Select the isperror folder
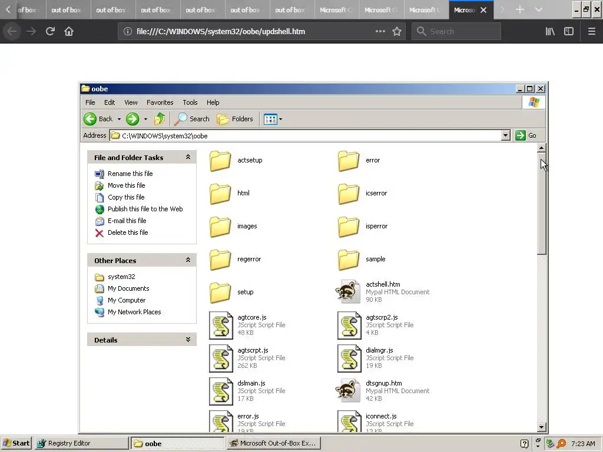Viewport: 603px width, 452px height. tap(363, 227)
